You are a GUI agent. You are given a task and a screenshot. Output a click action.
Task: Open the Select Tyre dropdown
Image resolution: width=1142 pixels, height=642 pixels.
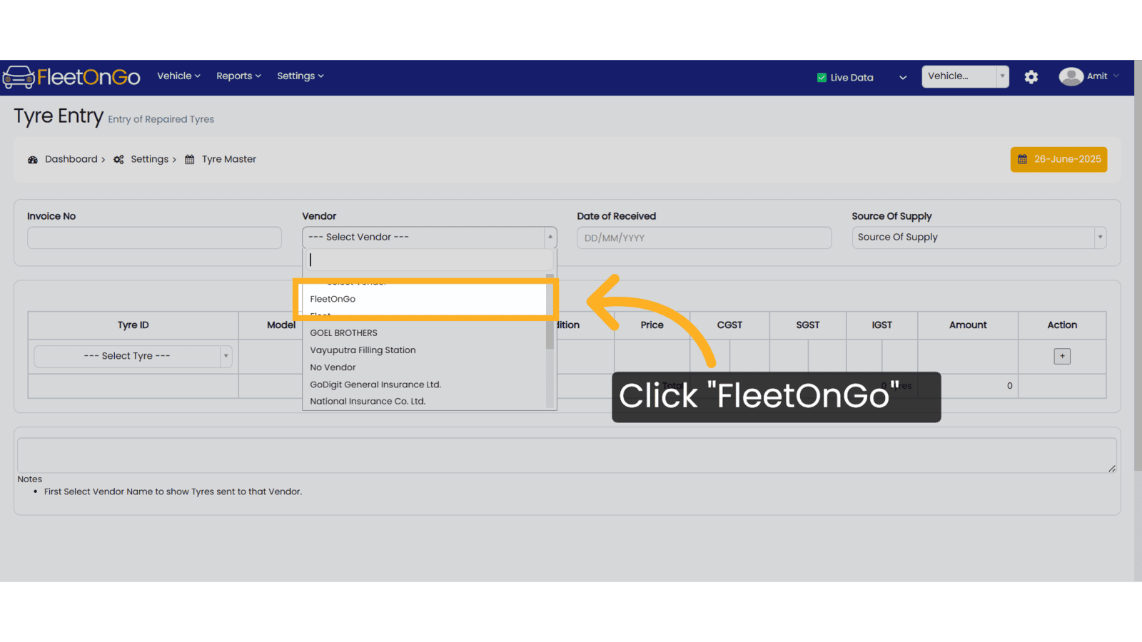click(x=133, y=356)
